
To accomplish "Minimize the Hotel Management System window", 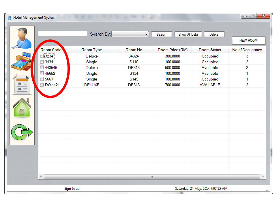I will (245, 16).
